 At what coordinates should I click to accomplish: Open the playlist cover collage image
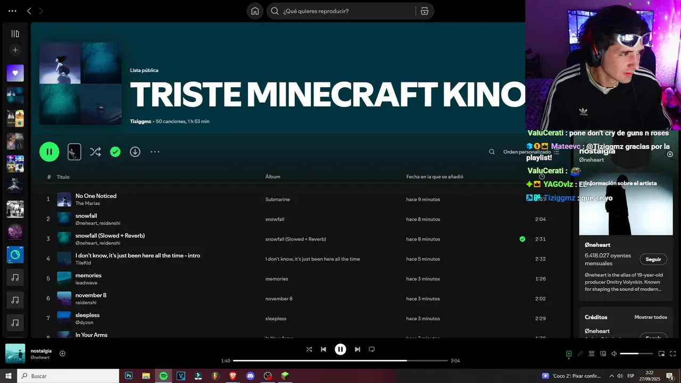pyautogui.click(x=80, y=84)
